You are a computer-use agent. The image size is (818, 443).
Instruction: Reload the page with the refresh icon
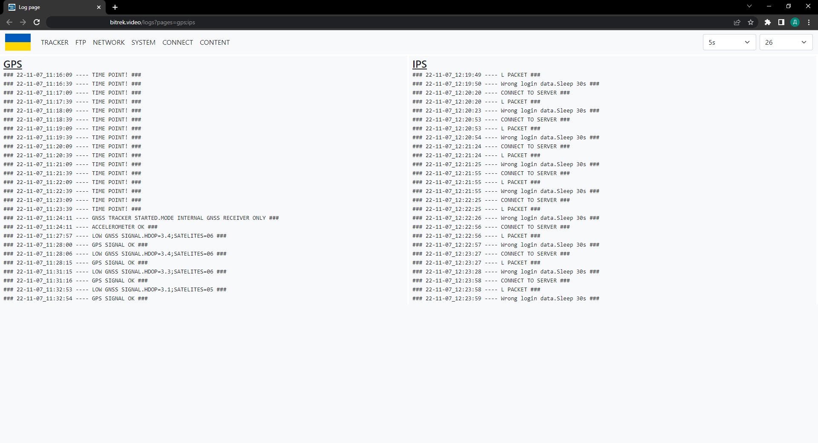point(37,22)
